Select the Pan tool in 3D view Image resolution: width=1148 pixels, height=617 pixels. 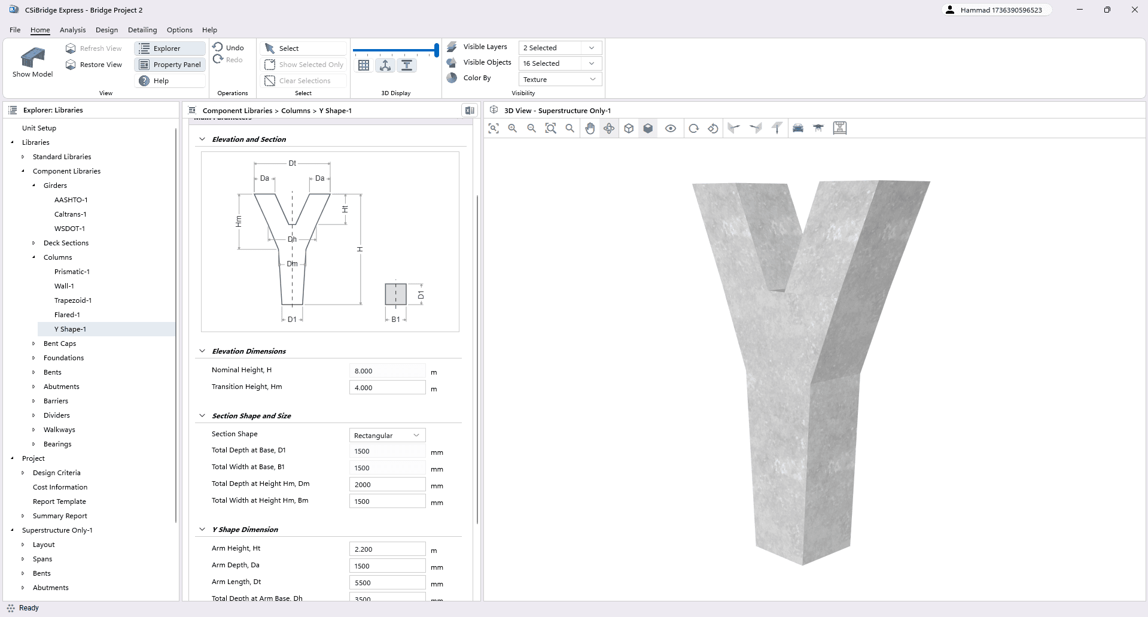tap(590, 128)
